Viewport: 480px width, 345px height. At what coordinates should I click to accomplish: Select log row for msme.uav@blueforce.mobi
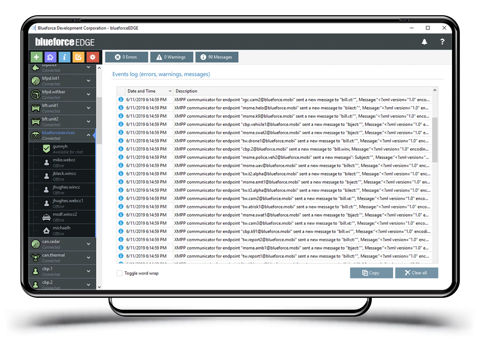point(275,165)
